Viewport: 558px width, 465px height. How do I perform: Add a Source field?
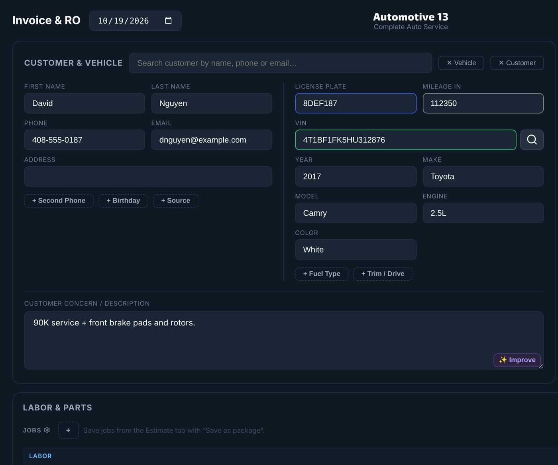coord(176,201)
